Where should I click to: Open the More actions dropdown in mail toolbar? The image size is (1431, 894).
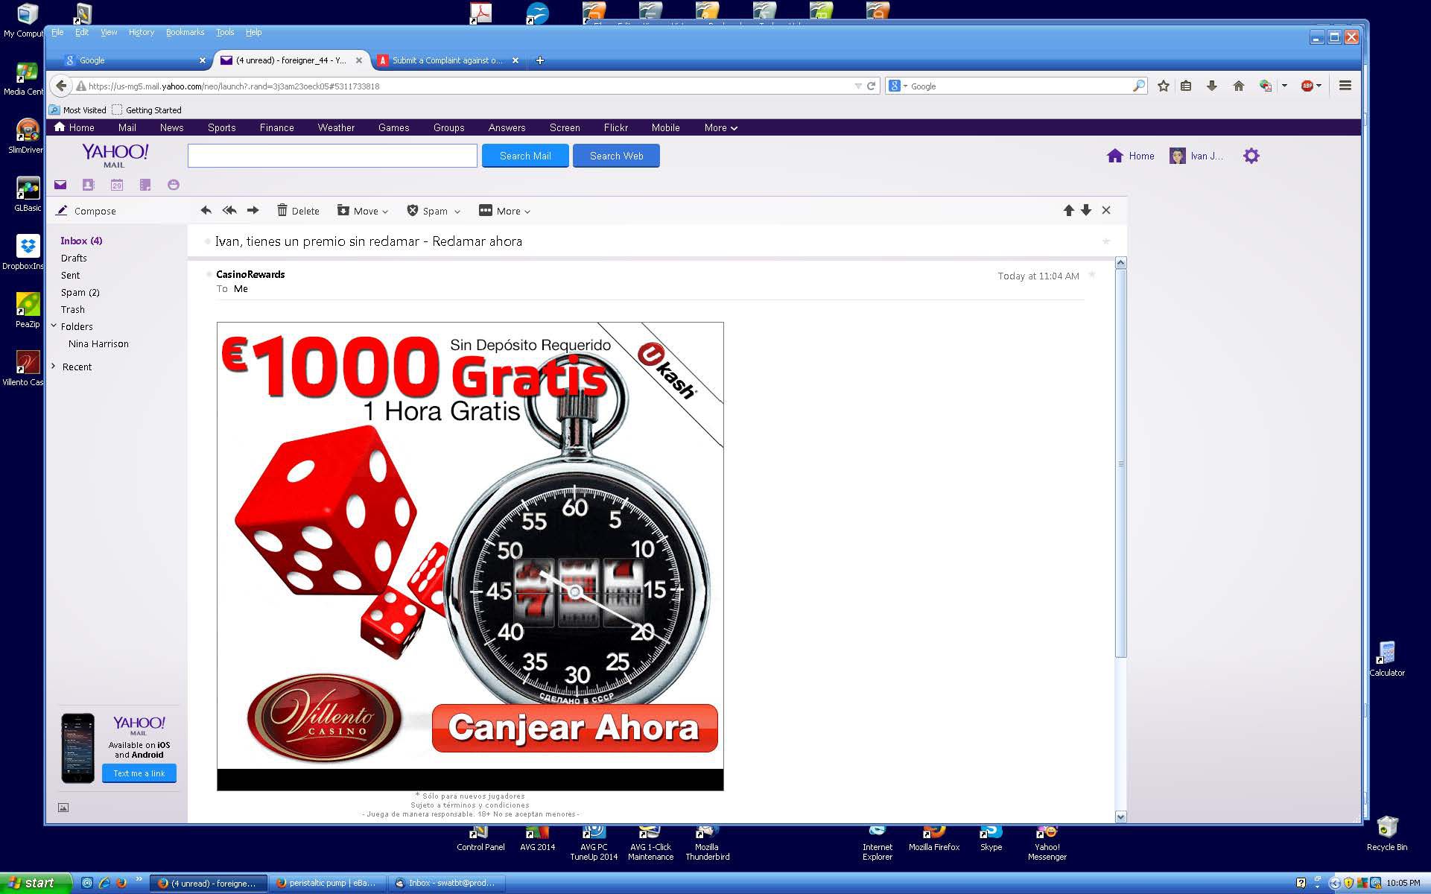(x=504, y=211)
